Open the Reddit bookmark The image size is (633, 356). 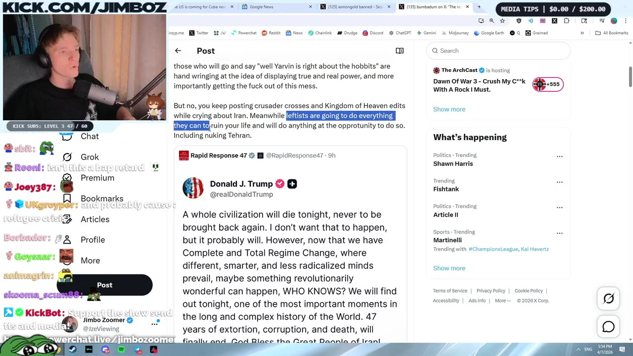pyautogui.click(x=271, y=33)
